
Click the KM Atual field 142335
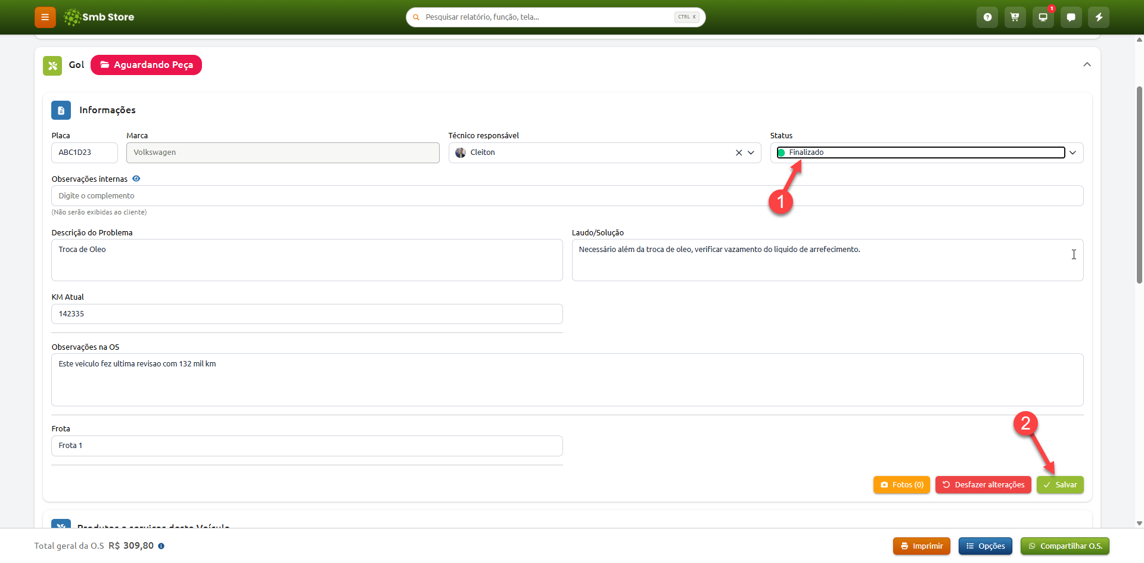pyautogui.click(x=307, y=314)
